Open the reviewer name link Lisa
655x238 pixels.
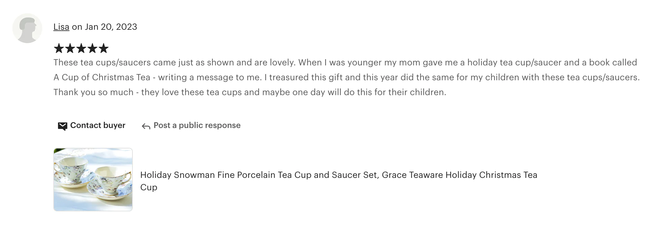61,27
